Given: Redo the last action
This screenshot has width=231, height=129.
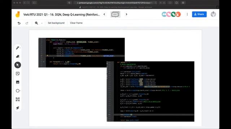Looking at the screenshot, I should point(27,23).
